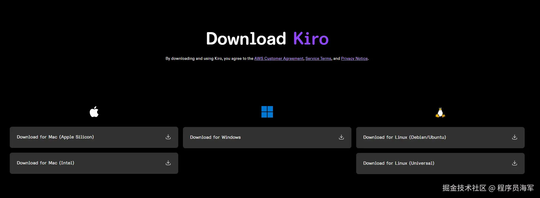Click download arrow icon for Mac Apple Silicon

coord(168,137)
